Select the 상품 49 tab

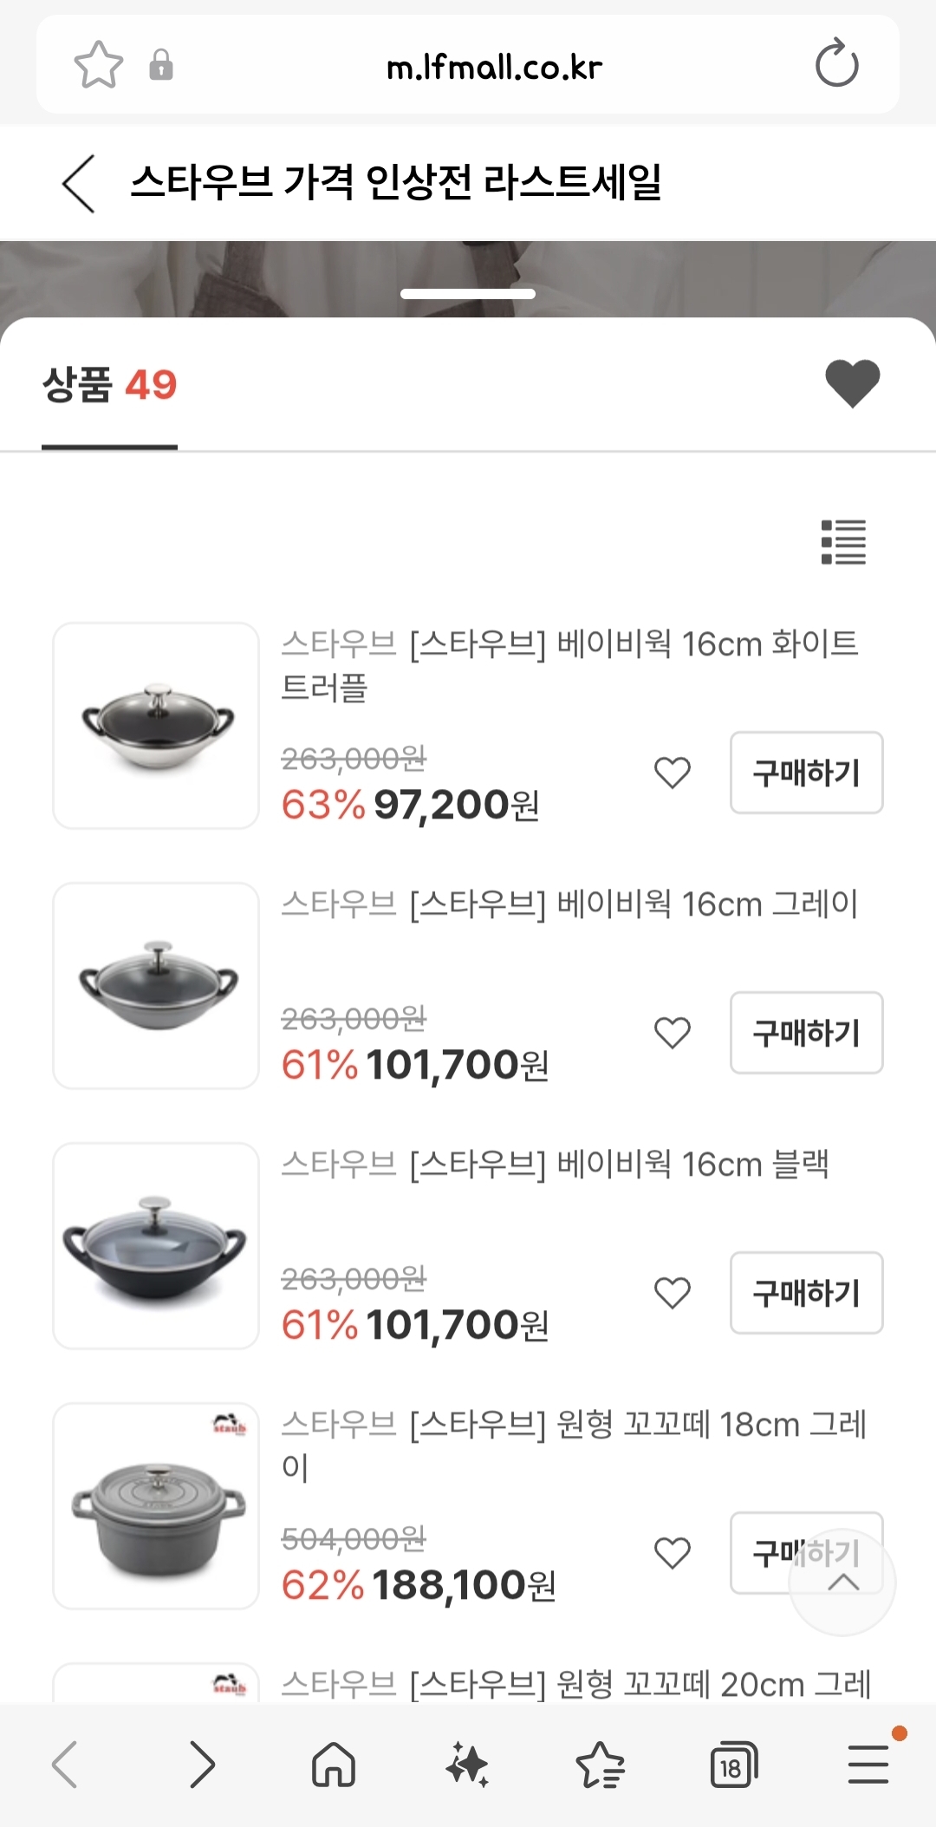(x=110, y=386)
